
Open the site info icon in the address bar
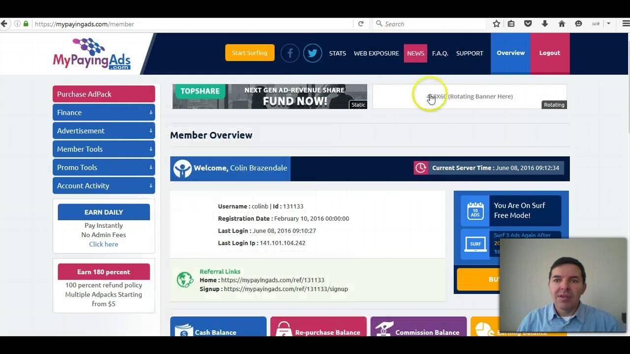[x=17, y=24]
